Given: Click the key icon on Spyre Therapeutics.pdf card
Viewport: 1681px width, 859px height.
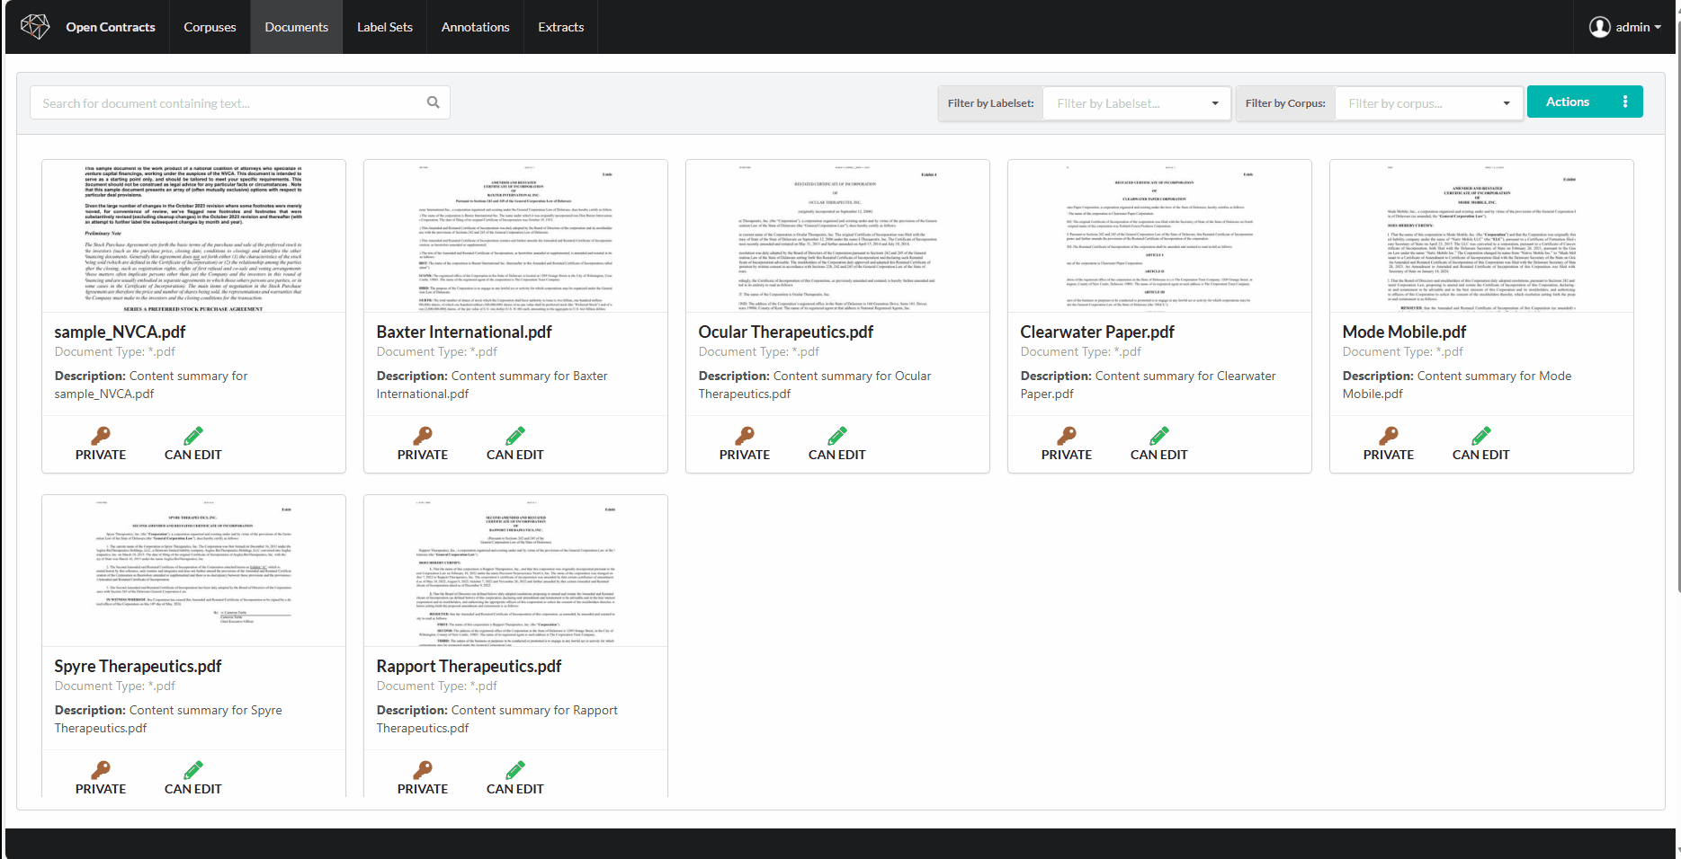Looking at the screenshot, I should [x=101, y=770].
